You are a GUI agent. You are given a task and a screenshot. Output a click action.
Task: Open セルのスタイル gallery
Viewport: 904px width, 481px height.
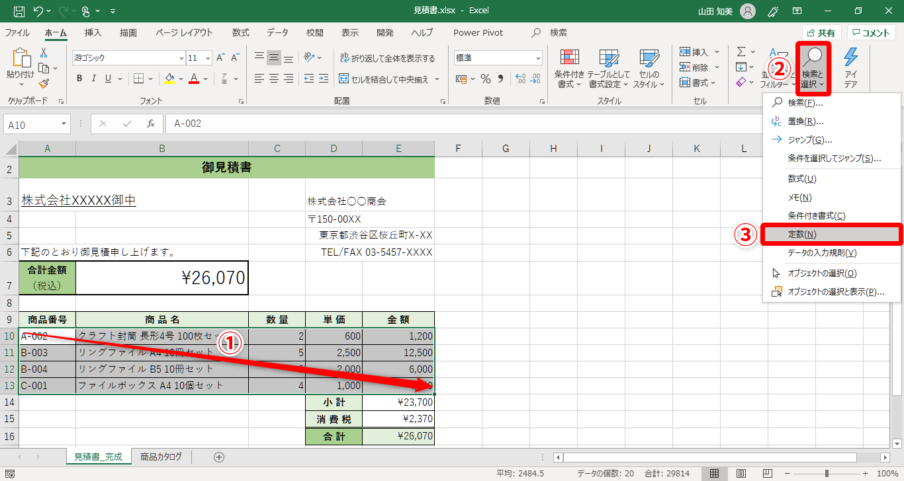point(649,68)
